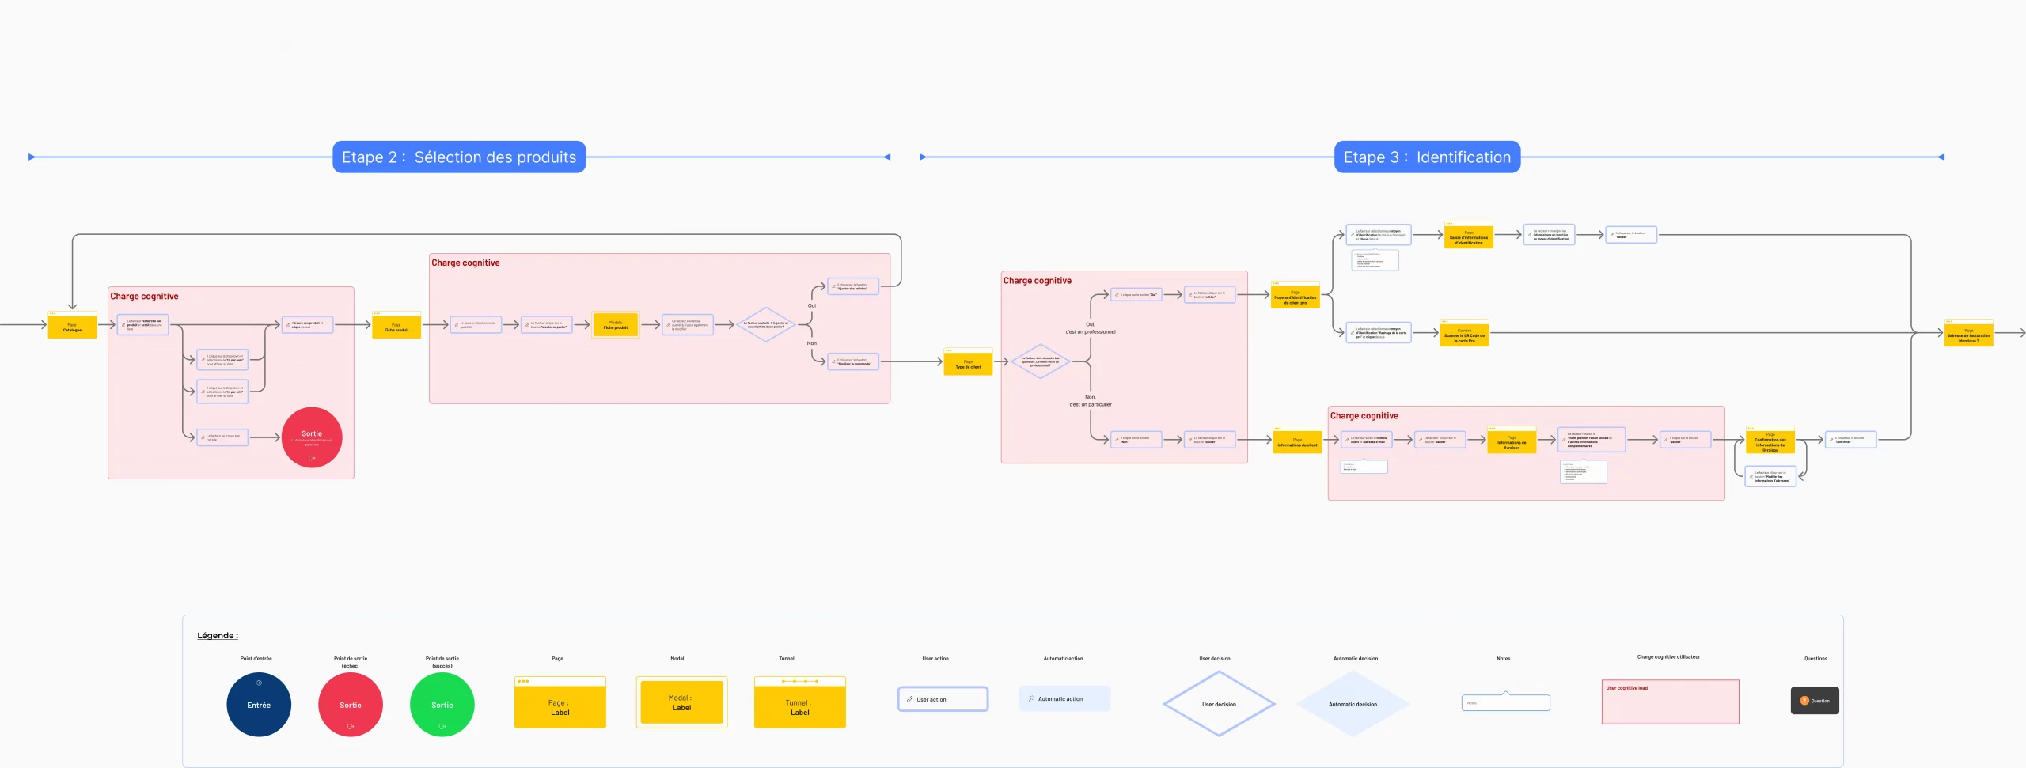The height and width of the screenshot is (768, 2026).
Task: Click the Modale Fiche produit node
Action: point(616,324)
